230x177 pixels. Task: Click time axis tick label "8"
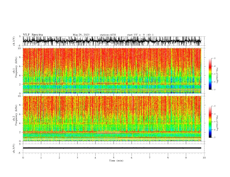[168, 158]
